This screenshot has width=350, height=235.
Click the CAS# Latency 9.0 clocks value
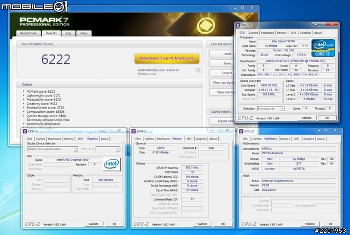tap(192, 177)
